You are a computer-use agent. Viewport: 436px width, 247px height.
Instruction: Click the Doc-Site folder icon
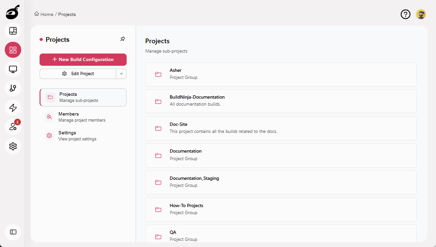click(158, 128)
